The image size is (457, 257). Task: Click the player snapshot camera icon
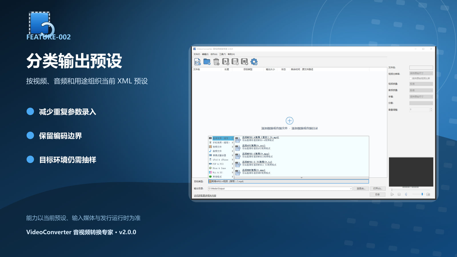click(x=428, y=194)
